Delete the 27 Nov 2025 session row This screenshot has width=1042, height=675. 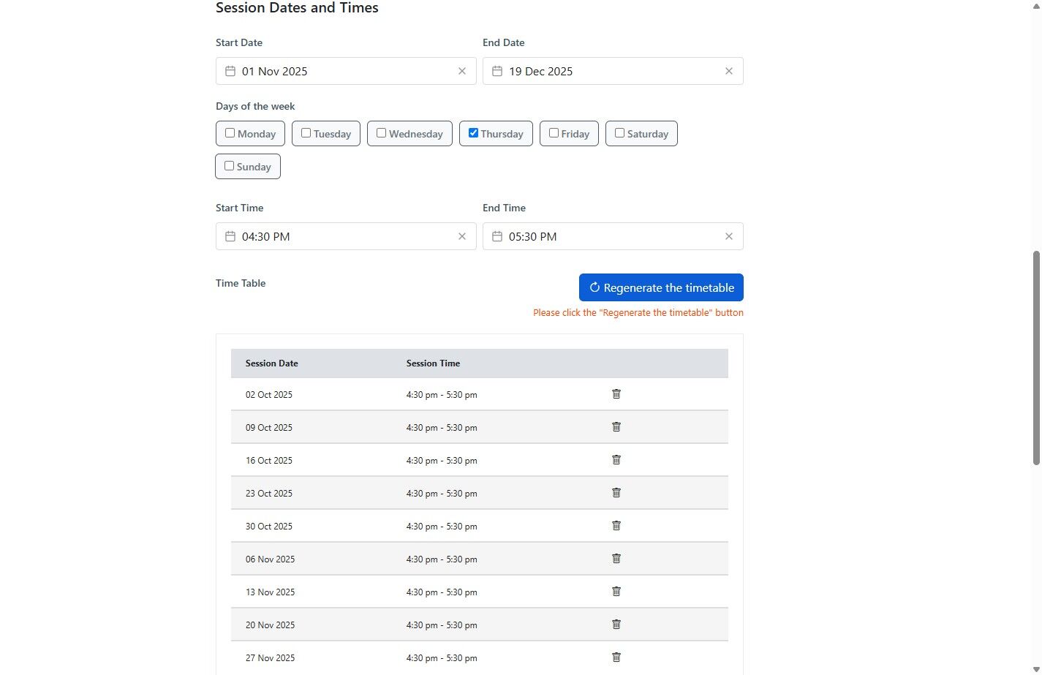(x=616, y=657)
